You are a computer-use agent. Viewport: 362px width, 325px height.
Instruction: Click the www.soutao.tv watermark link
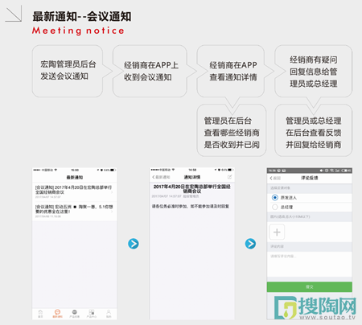[327, 318]
